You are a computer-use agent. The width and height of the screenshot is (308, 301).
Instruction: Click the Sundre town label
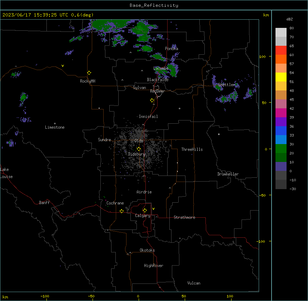point(104,140)
